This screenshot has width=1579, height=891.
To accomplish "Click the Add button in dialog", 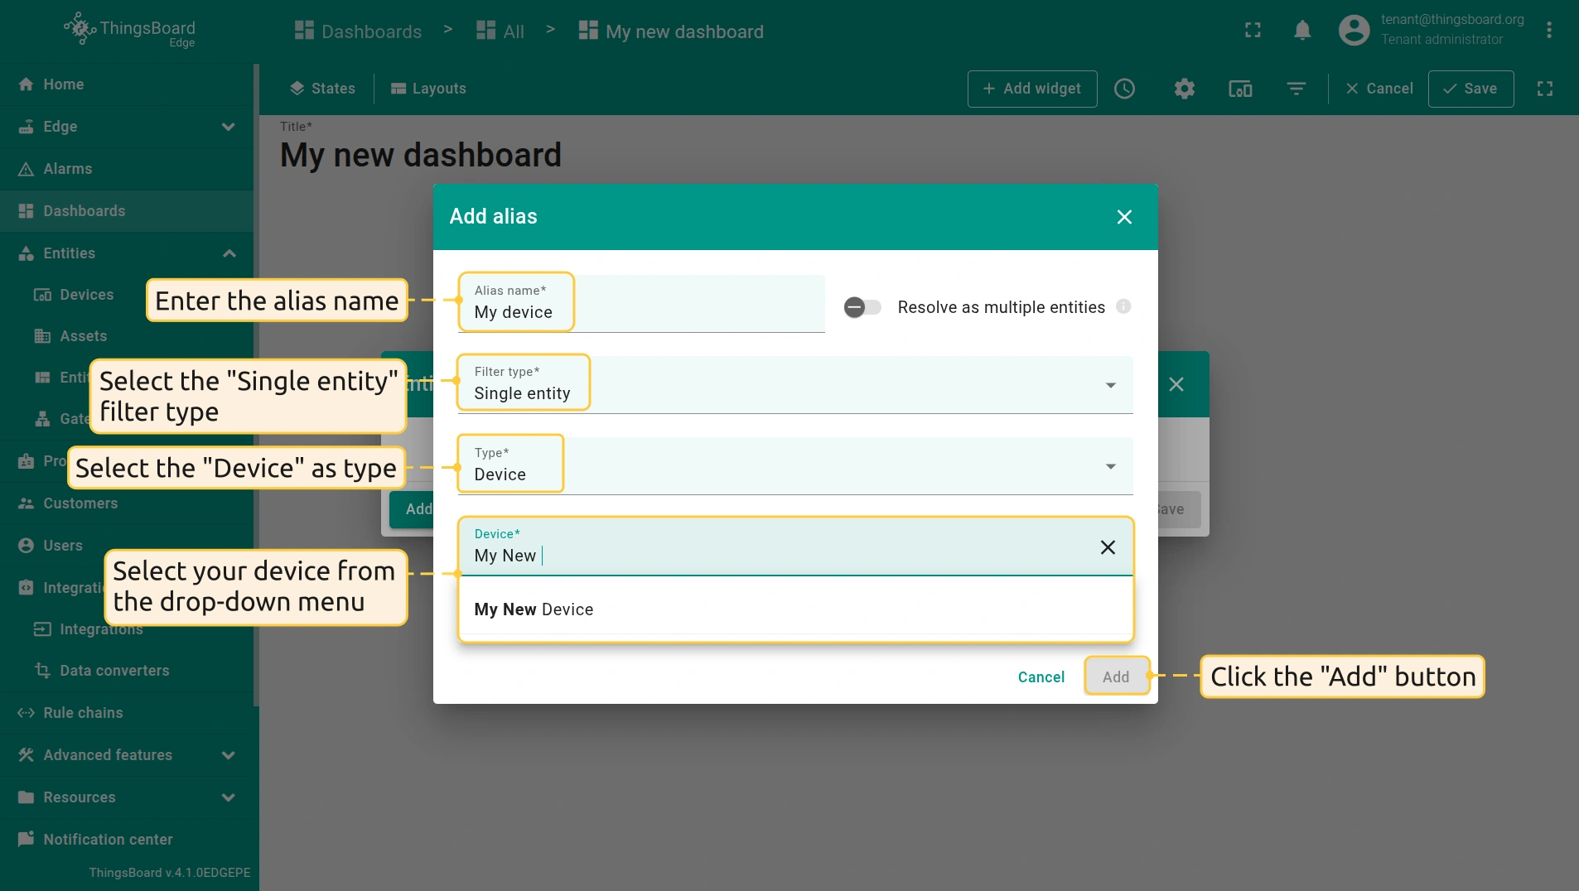I will [1115, 677].
